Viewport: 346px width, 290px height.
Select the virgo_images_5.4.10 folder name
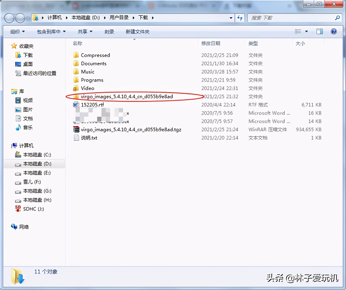tap(127, 97)
